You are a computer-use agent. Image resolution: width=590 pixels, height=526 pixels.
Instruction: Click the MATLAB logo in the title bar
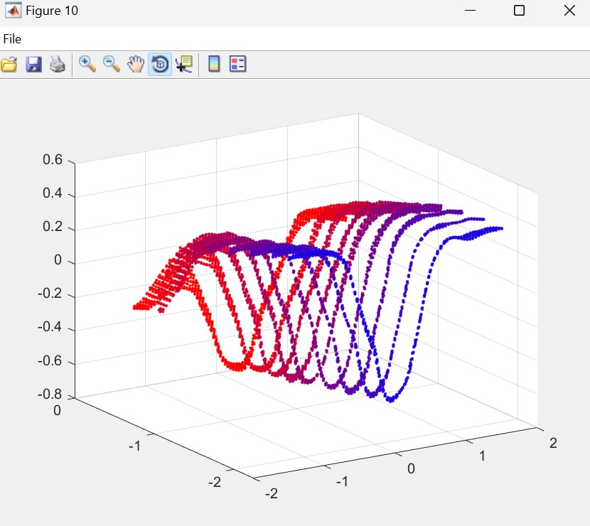tap(13, 11)
